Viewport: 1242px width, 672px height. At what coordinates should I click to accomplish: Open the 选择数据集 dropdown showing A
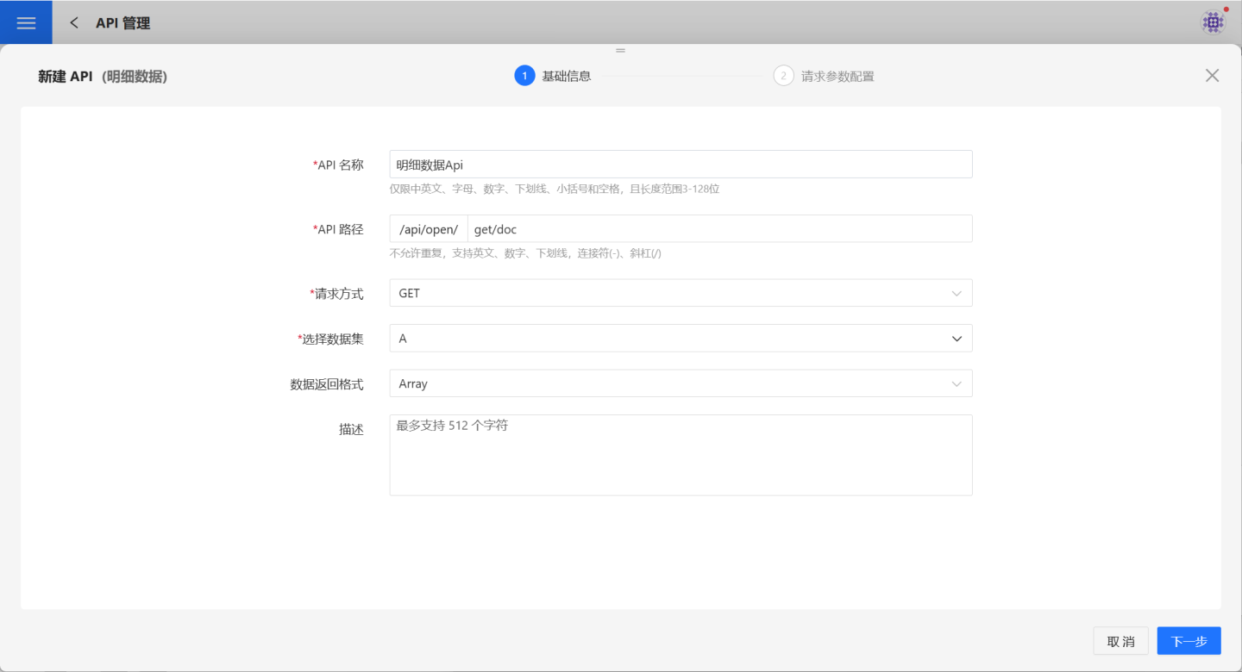[680, 339]
